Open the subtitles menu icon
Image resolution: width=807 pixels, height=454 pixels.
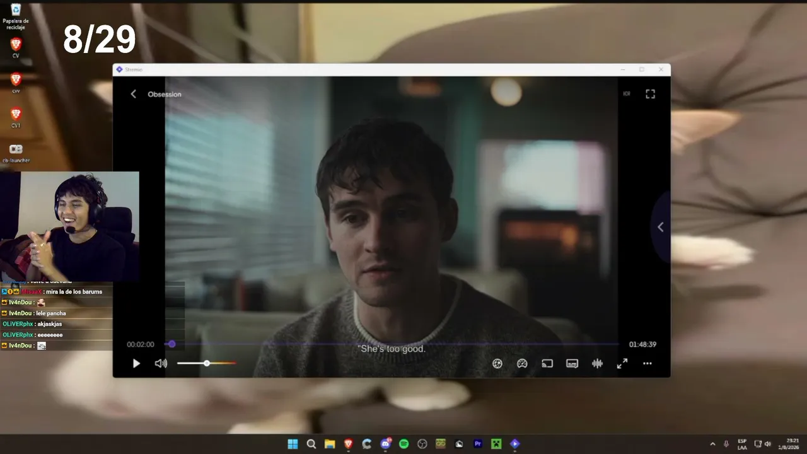(572, 363)
